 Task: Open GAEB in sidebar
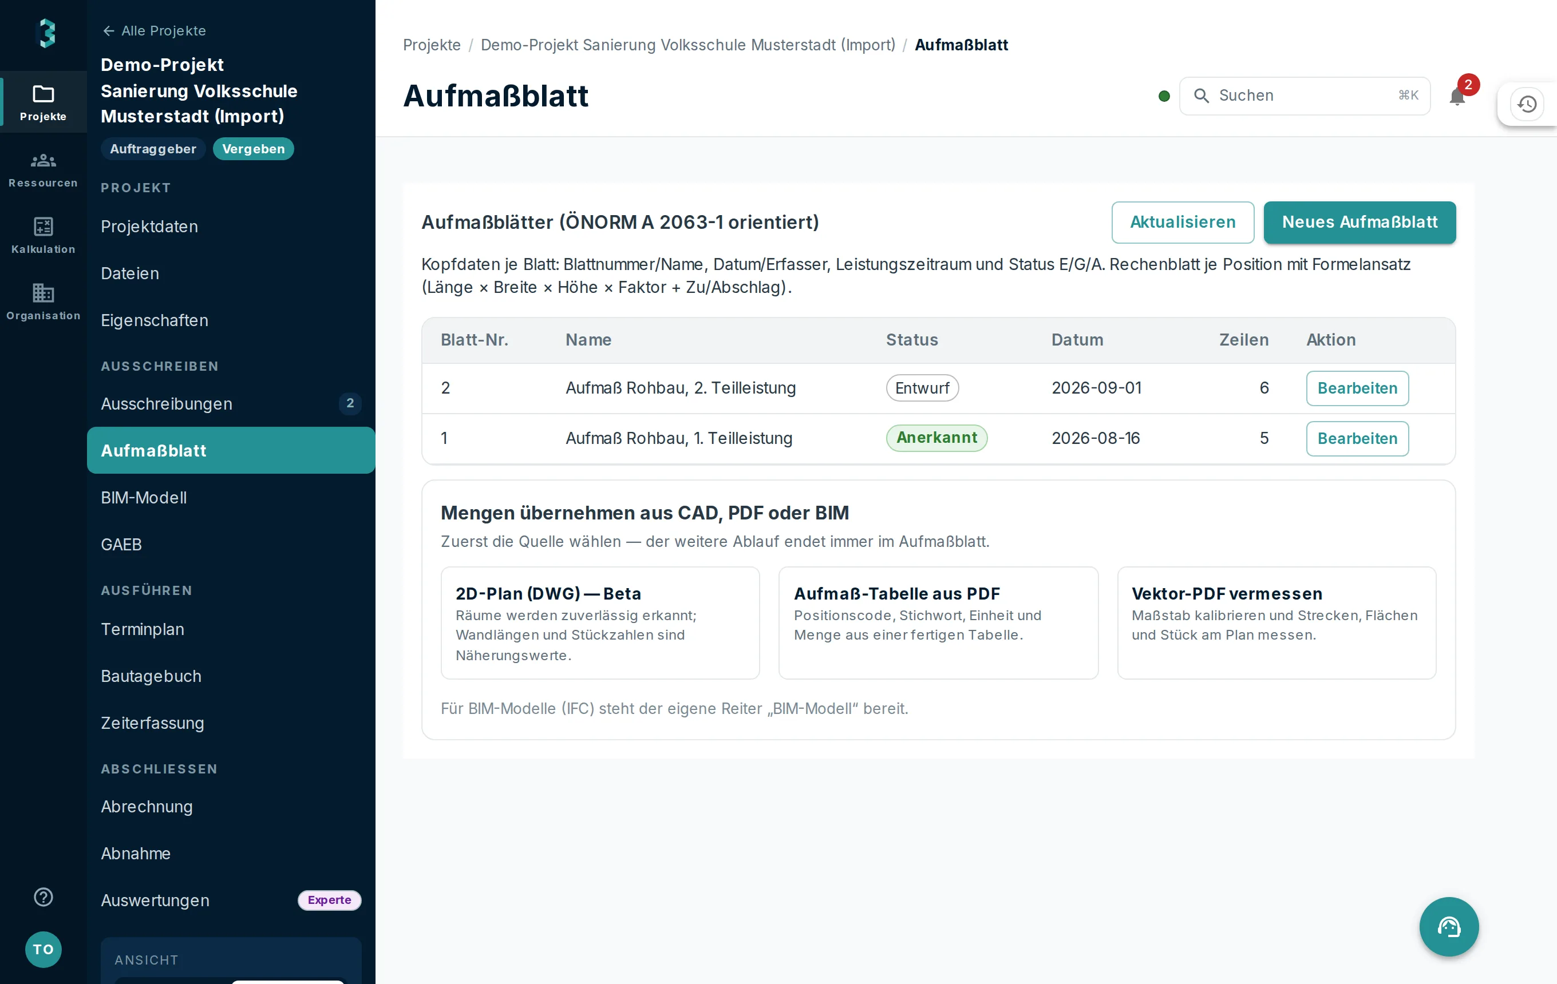pos(231,545)
